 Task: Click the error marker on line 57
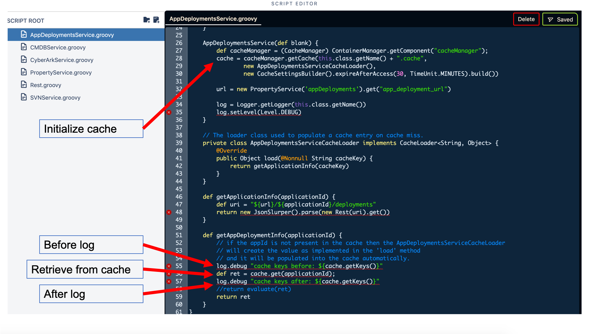(x=169, y=281)
